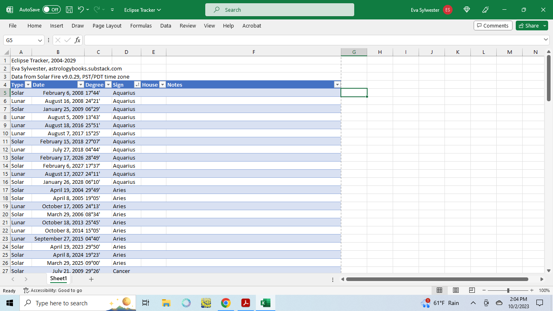Open Customize Quick Access Toolbar arrow

(x=112, y=10)
